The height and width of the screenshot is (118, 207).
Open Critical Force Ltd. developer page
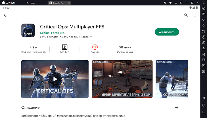[53, 33]
